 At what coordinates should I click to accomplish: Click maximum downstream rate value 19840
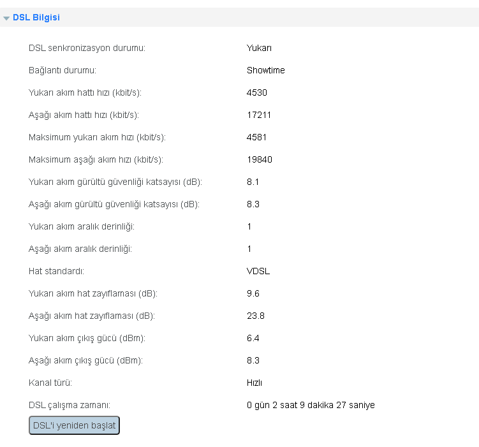(260, 159)
